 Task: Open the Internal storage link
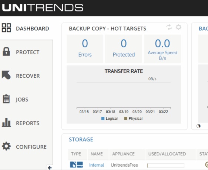97,165
